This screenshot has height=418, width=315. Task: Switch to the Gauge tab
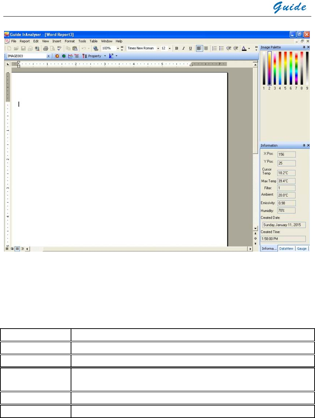coord(302,248)
